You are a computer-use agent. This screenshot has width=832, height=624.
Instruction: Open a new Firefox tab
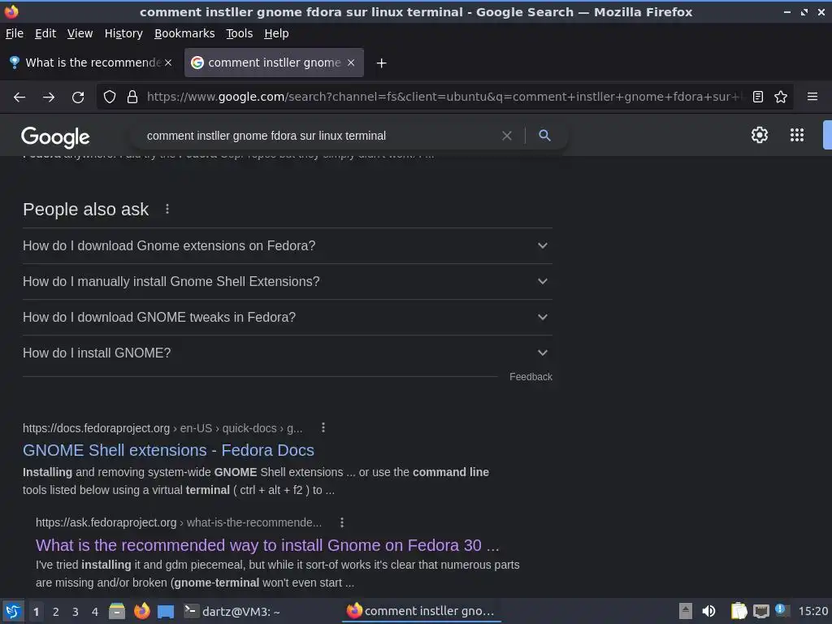pos(381,63)
